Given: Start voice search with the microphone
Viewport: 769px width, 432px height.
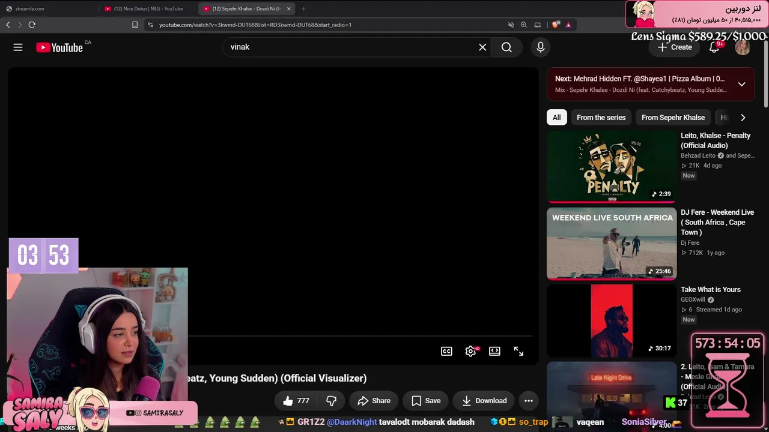Looking at the screenshot, I should pyautogui.click(x=541, y=47).
